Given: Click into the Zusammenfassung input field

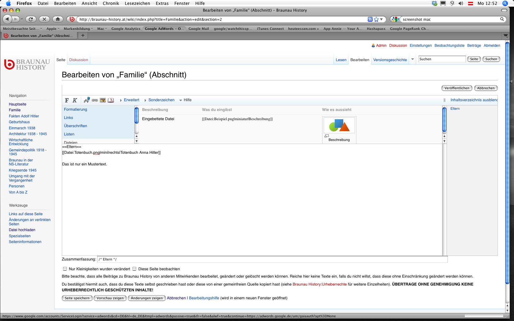Looking at the screenshot, I should tap(272, 259).
